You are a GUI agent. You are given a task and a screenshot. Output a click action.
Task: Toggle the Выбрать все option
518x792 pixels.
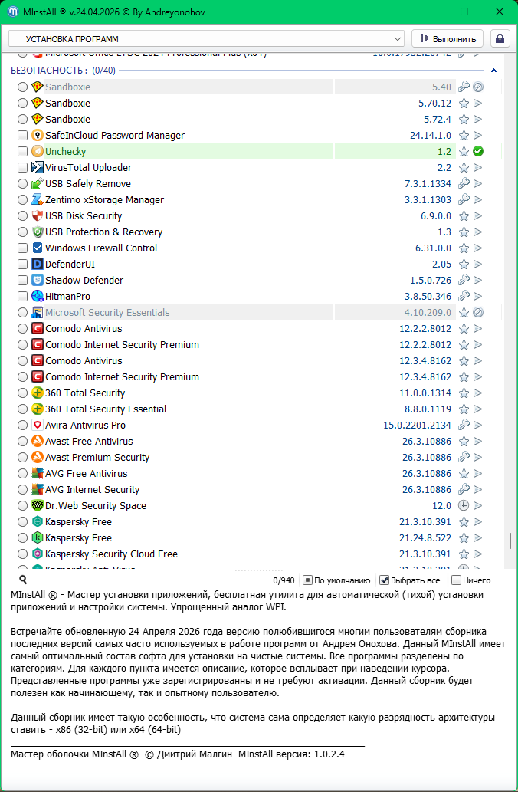385,580
